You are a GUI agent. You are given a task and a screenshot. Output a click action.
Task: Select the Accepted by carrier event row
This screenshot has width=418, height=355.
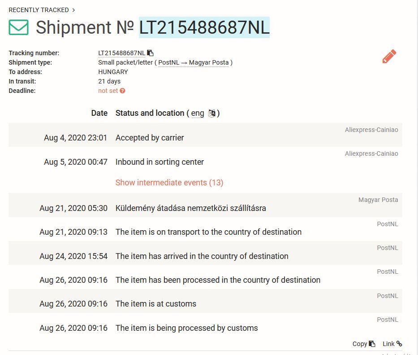click(x=205, y=135)
